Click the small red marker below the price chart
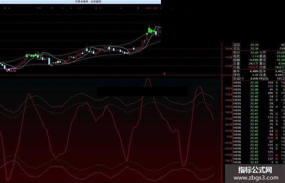 click(165, 74)
